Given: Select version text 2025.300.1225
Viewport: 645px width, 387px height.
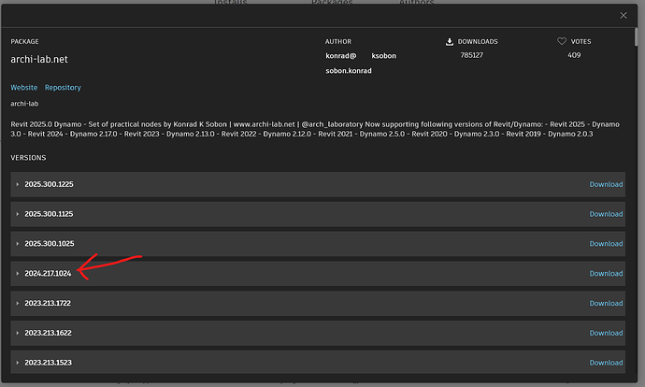Looking at the screenshot, I should point(49,184).
